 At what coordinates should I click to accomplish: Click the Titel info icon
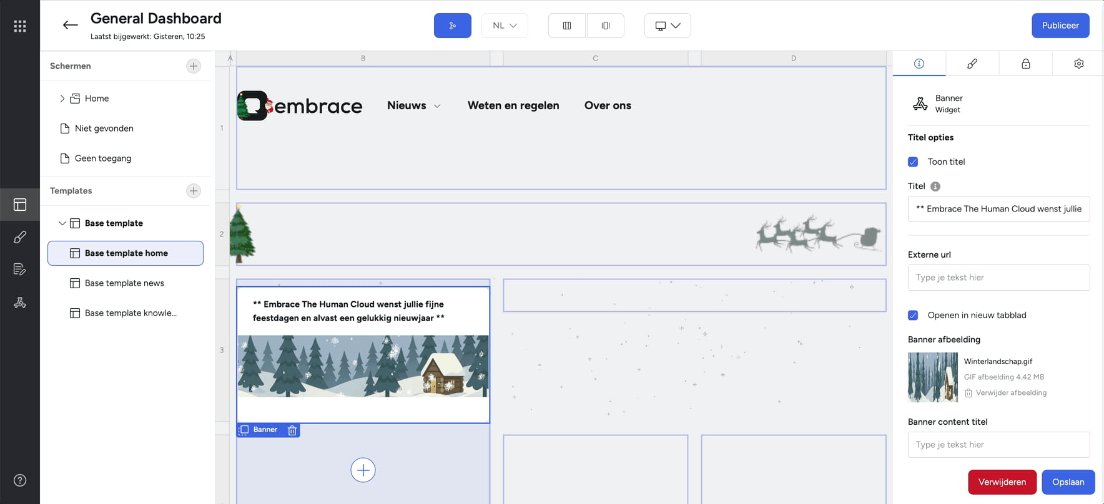935,187
